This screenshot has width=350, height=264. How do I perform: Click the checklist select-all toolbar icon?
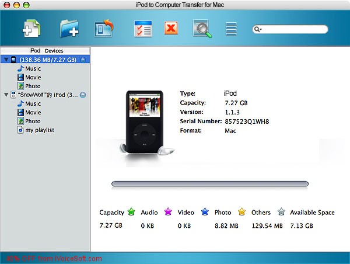[x=143, y=29]
